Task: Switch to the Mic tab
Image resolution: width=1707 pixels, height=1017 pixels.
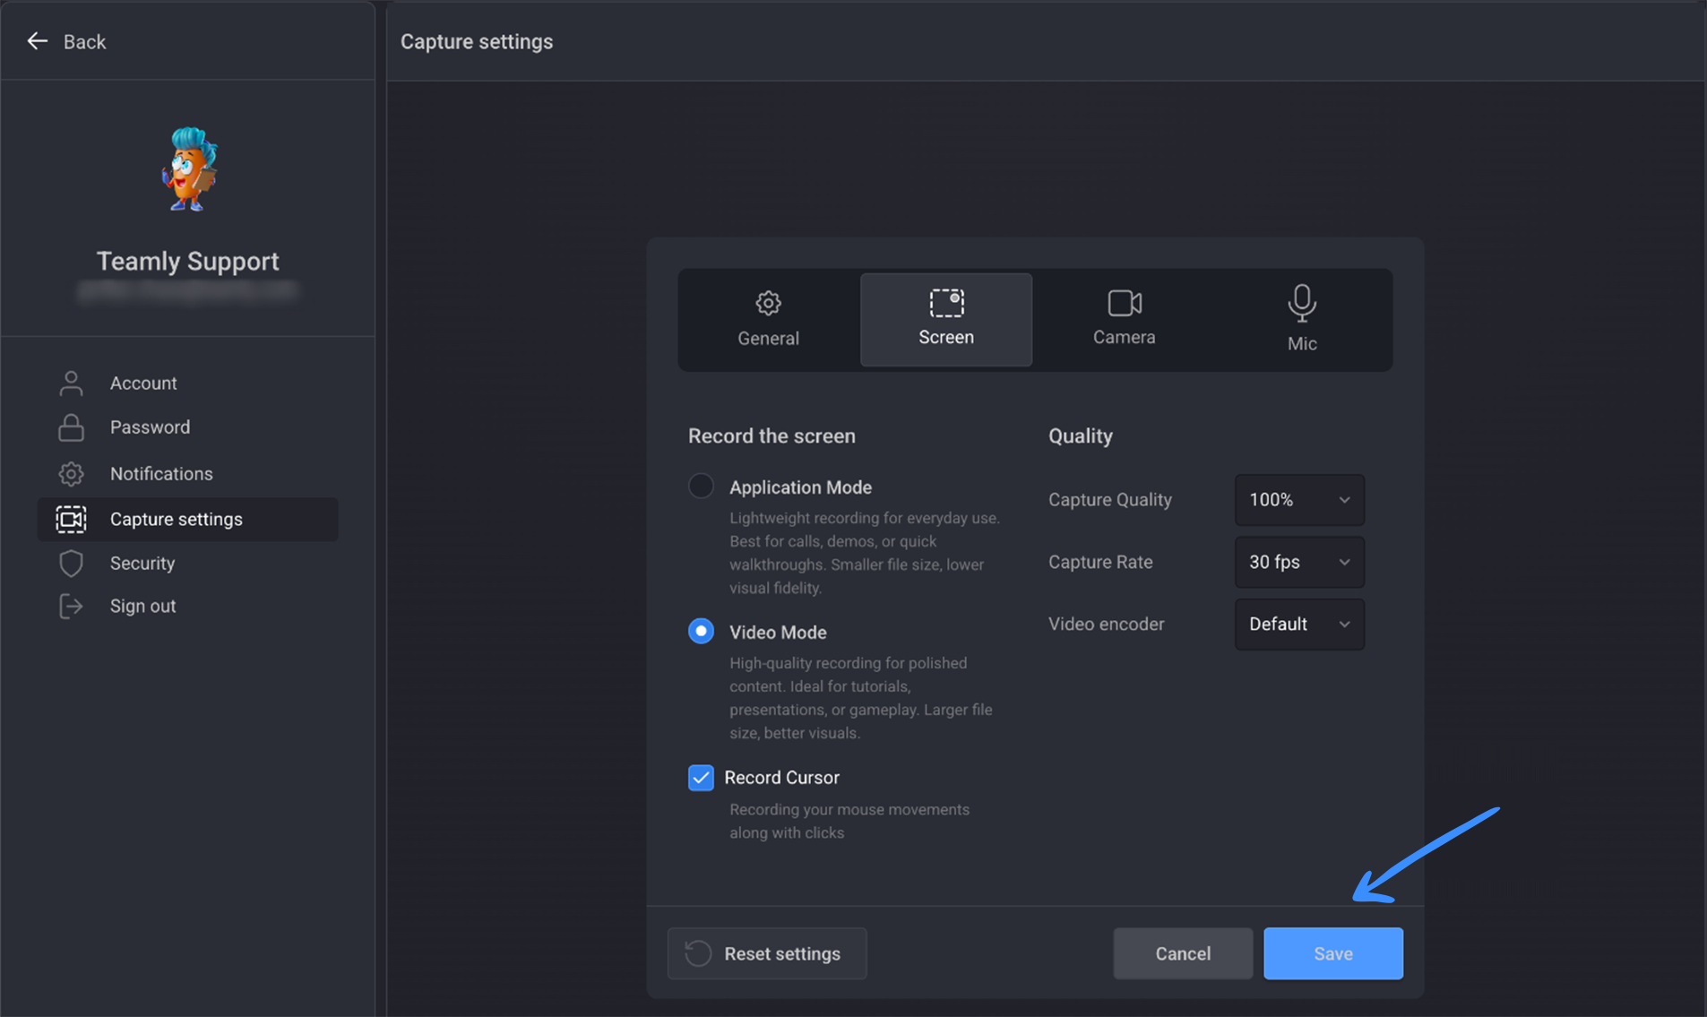Action: coord(1302,320)
